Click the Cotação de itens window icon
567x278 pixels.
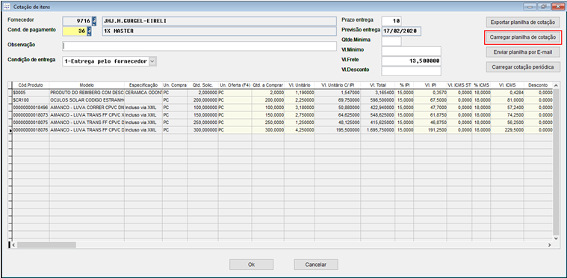coord(7,6)
